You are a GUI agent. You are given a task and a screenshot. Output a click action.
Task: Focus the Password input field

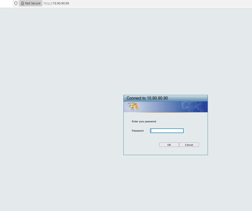click(167, 131)
